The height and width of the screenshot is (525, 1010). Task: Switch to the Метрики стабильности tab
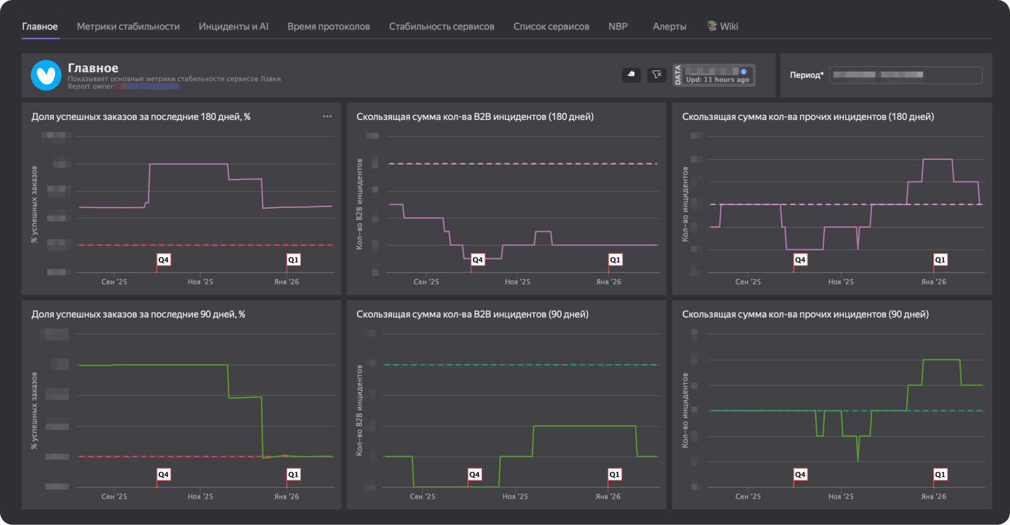(x=128, y=26)
